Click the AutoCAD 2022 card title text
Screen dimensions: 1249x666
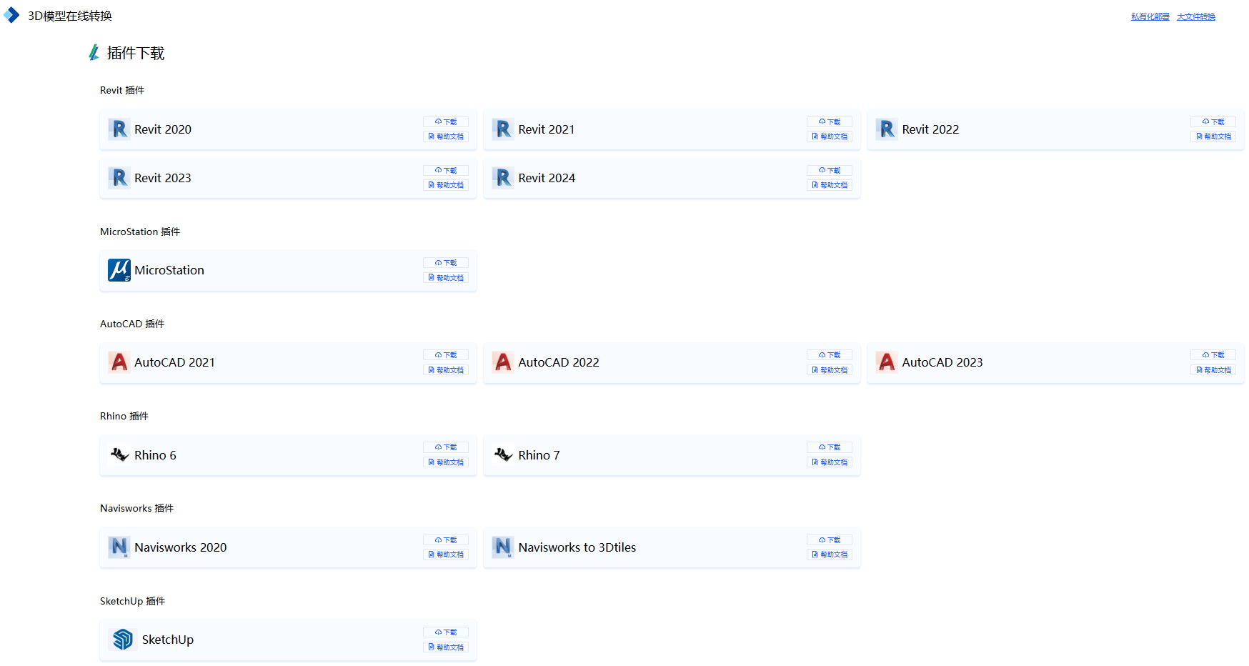(x=559, y=362)
